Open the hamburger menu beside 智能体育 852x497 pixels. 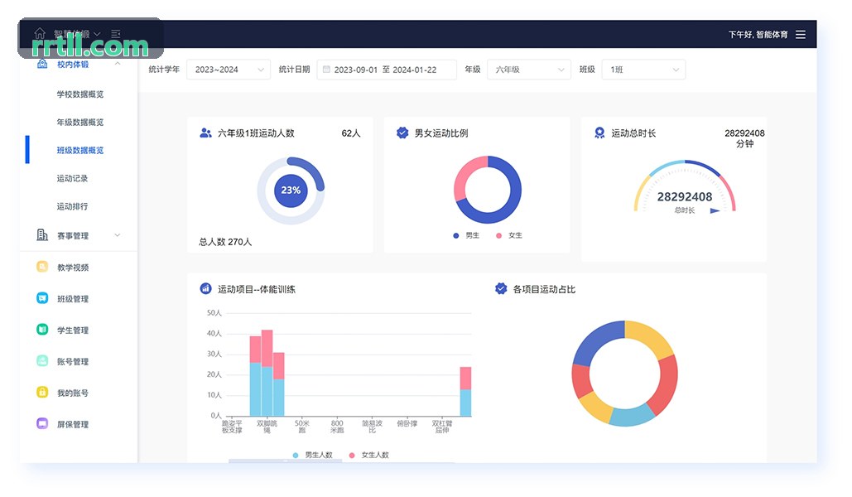[x=801, y=34]
